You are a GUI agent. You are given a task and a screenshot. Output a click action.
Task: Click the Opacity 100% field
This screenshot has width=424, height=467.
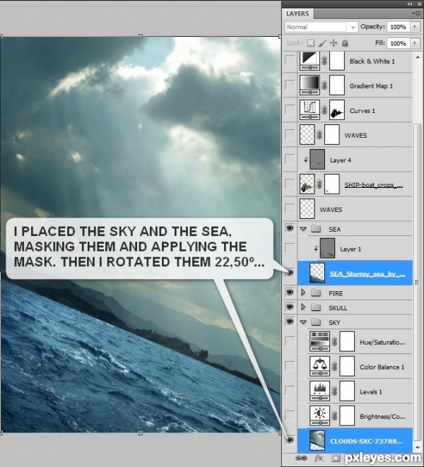399,27
